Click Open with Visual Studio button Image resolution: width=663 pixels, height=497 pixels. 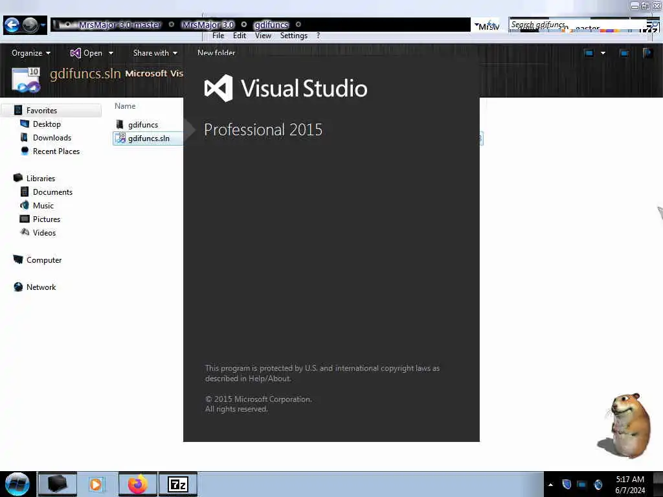click(86, 53)
